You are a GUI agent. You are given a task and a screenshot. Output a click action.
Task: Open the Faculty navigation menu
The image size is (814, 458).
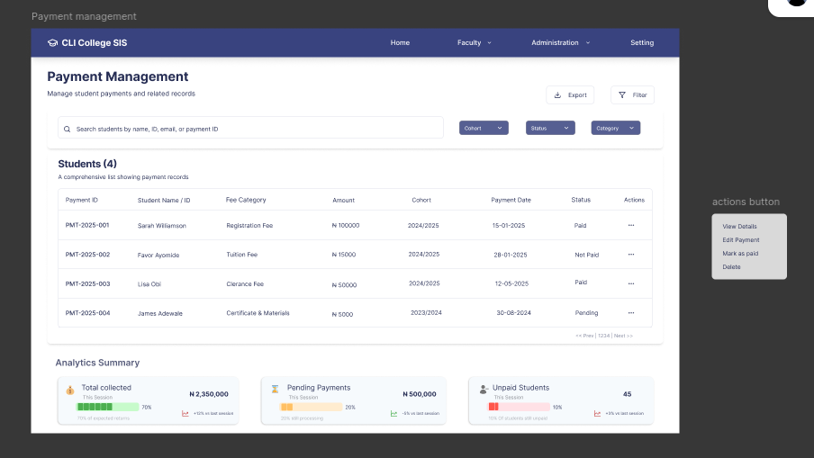pyautogui.click(x=474, y=42)
